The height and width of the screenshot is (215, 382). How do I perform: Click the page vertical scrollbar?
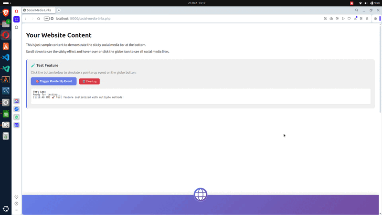coord(380,68)
